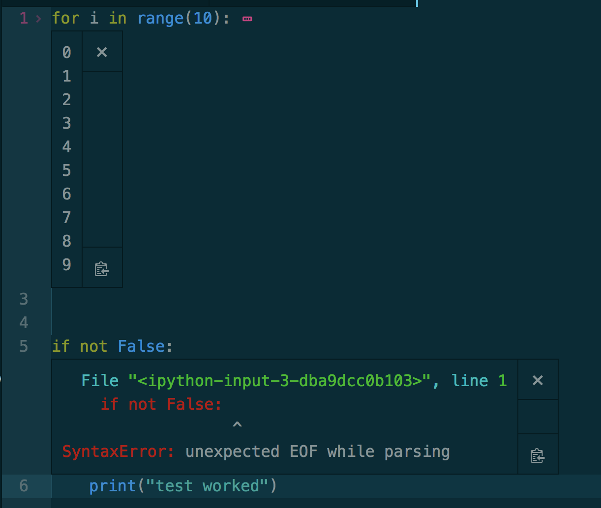Select line number 5 in the gutter
Image resolution: width=601 pixels, height=508 pixels.
[24, 346]
